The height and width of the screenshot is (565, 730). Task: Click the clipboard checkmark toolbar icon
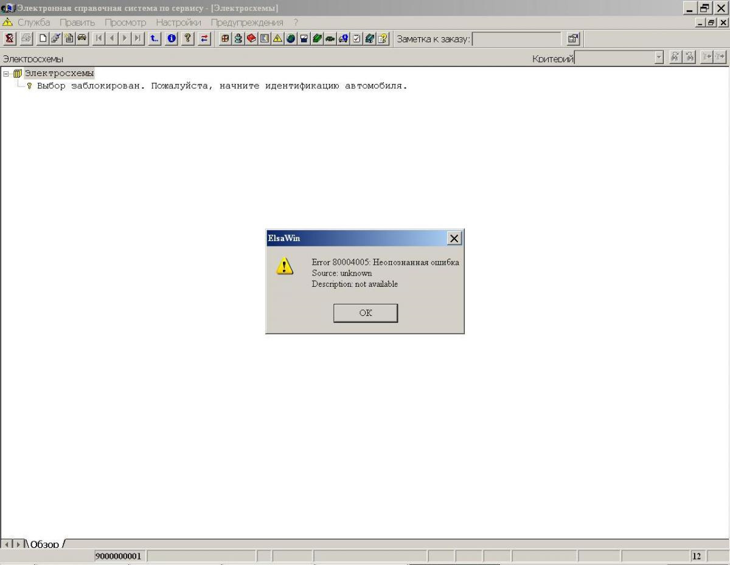pyautogui.click(x=356, y=38)
